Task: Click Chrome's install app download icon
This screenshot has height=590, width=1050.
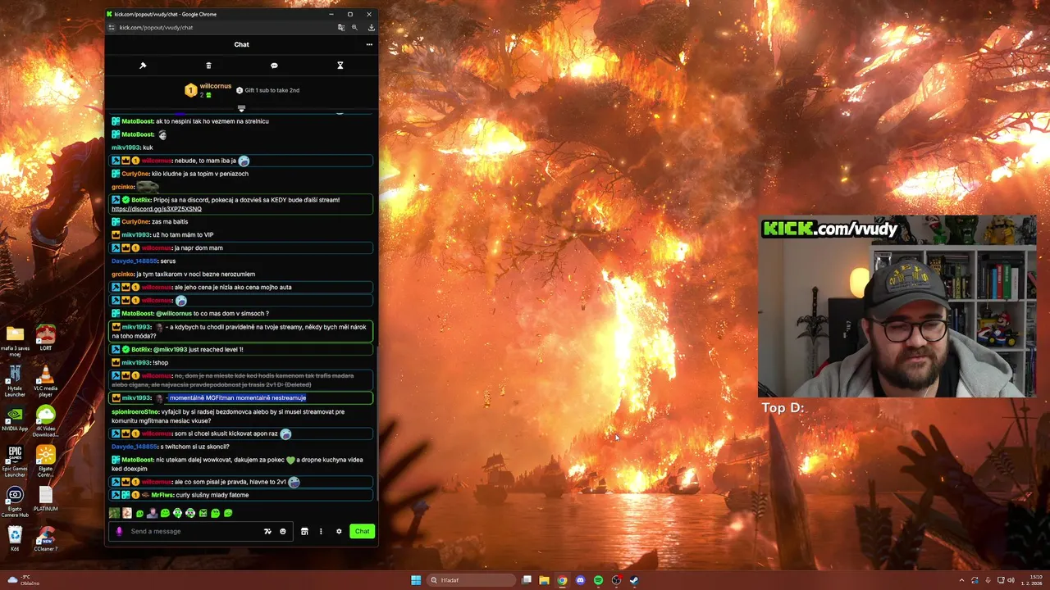Action: click(371, 27)
